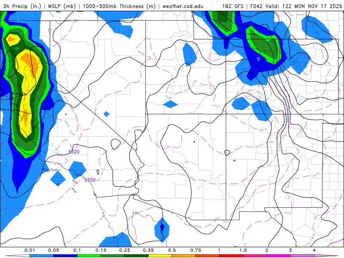This screenshot has width=344, height=258.
Task: Click the 'MSLP (mb)' header label
Action: click(x=61, y=6)
